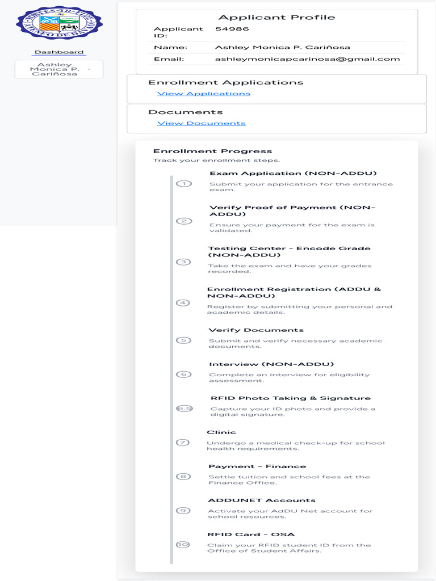Select step 8 circle for Payment - Finance
Viewport: 436px width, 581px height.
(183, 477)
